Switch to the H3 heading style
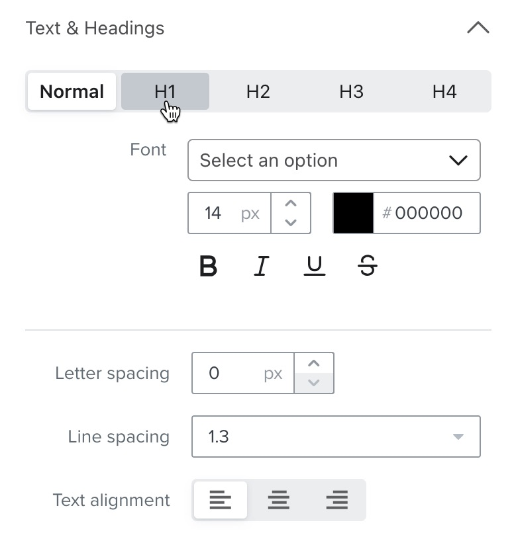 351,91
